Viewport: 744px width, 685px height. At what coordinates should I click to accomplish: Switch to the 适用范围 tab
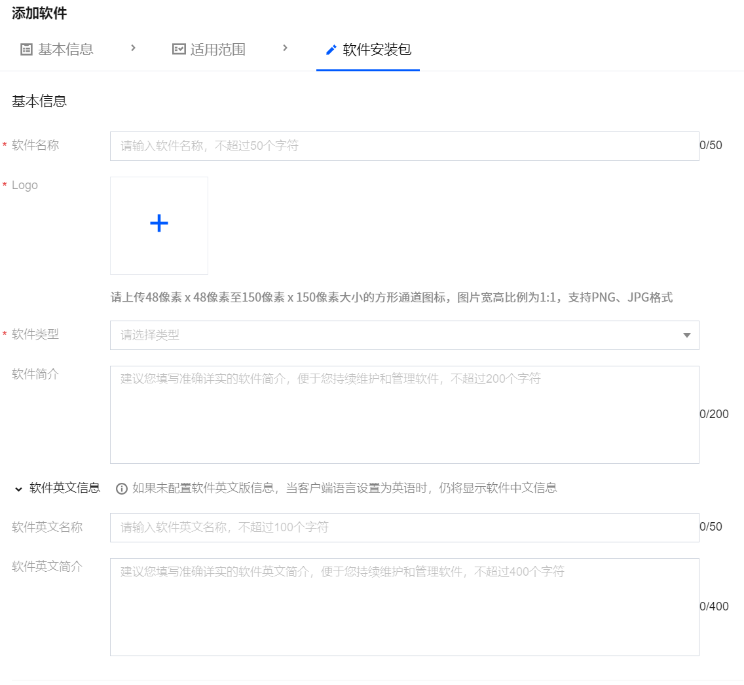[217, 49]
